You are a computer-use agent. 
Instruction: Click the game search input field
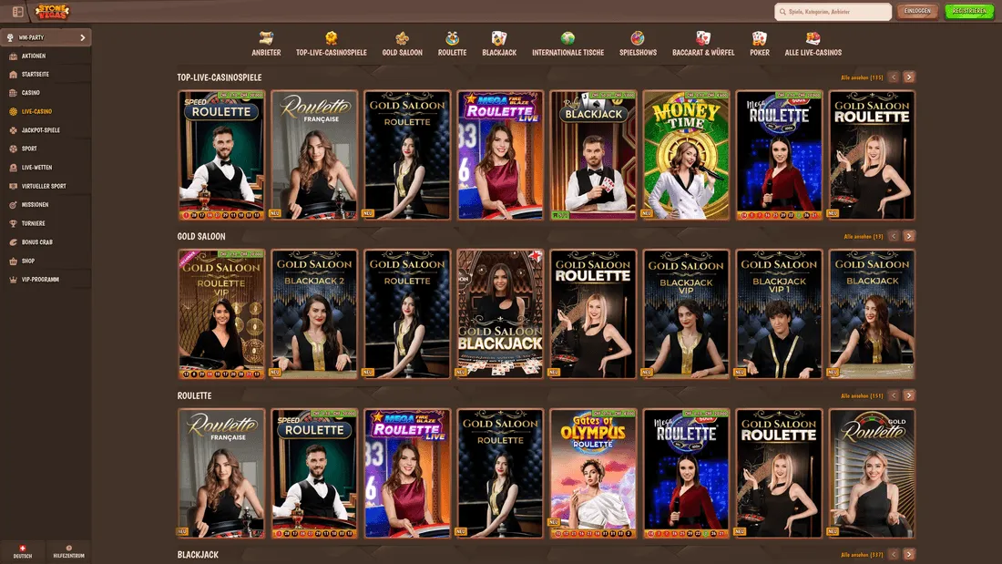(833, 12)
